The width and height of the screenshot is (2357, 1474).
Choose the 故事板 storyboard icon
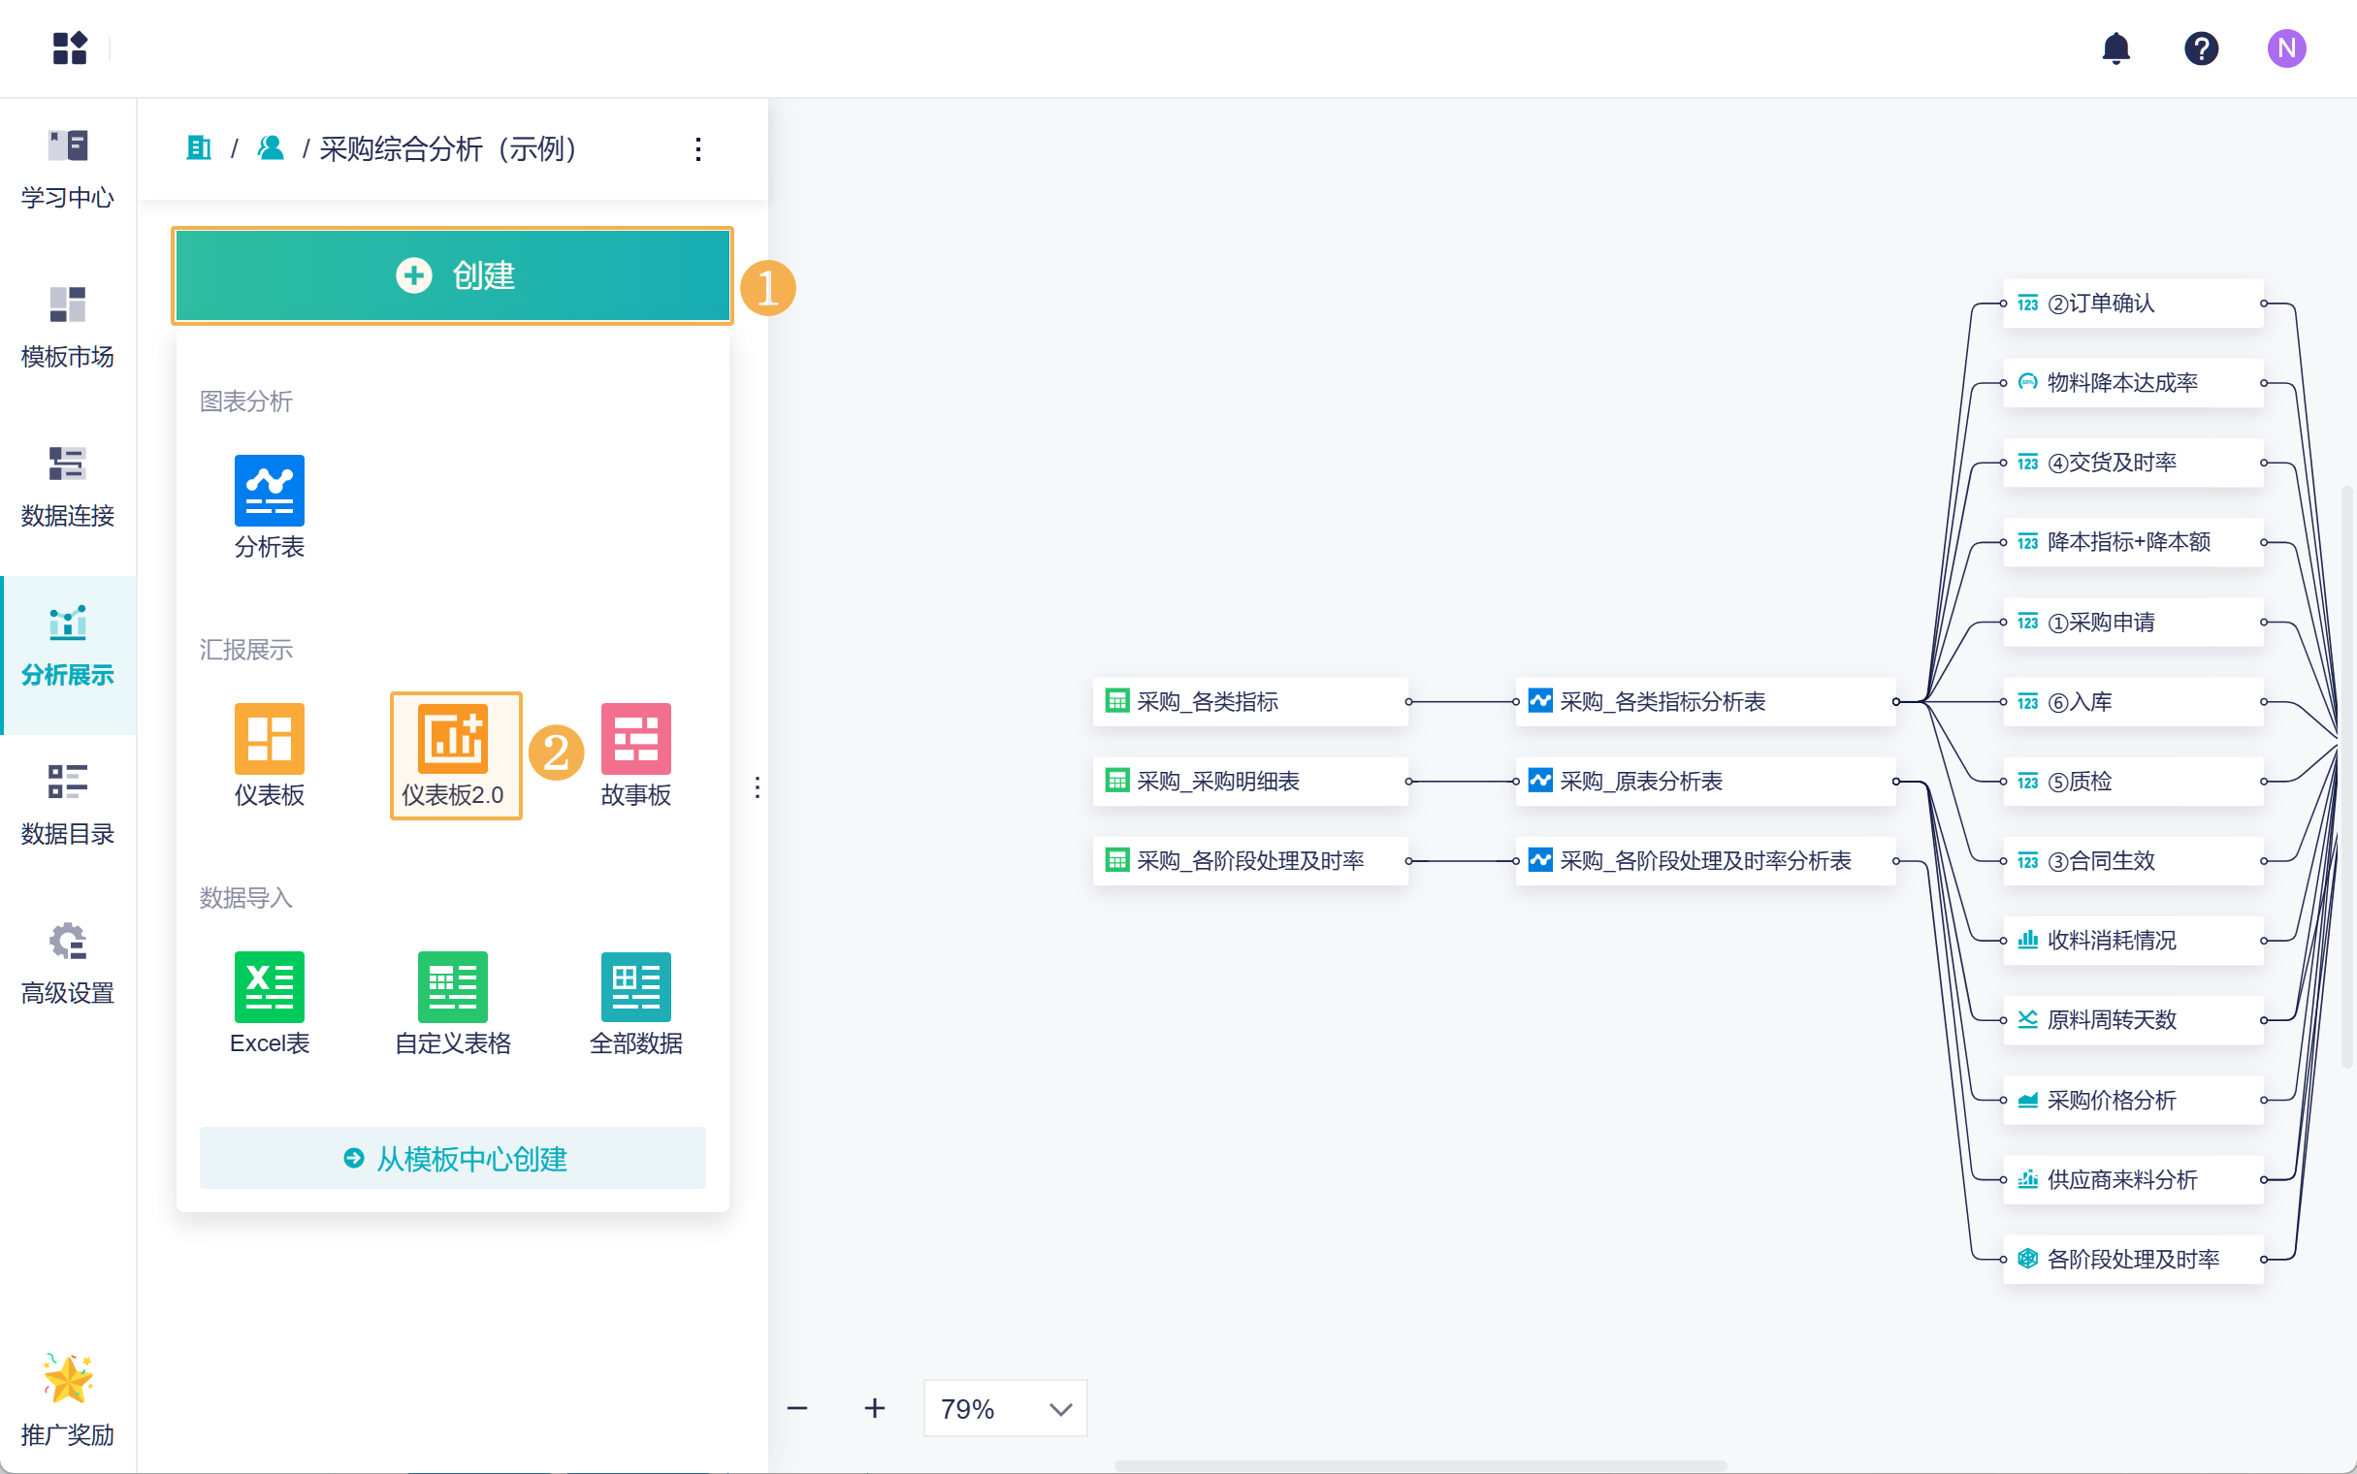pos(635,738)
